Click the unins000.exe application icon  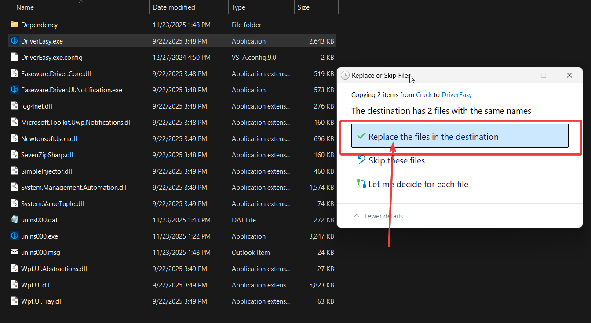click(15, 236)
